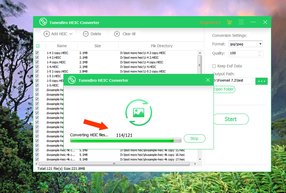Sort by the Name column header
The height and width of the screenshot is (193, 286).
click(62, 46)
